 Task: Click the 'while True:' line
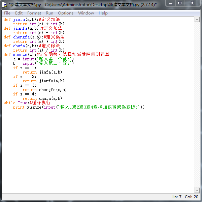coord(27,103)
